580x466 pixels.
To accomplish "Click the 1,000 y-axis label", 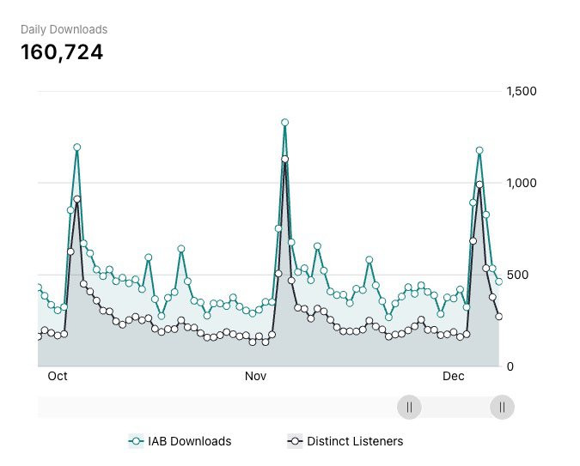I will tap(522, 183).
